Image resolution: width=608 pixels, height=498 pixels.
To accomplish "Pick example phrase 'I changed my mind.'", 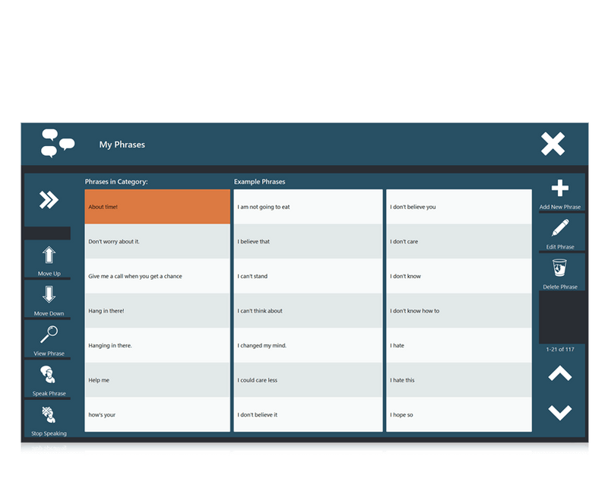I will click(x=308, y=346).
